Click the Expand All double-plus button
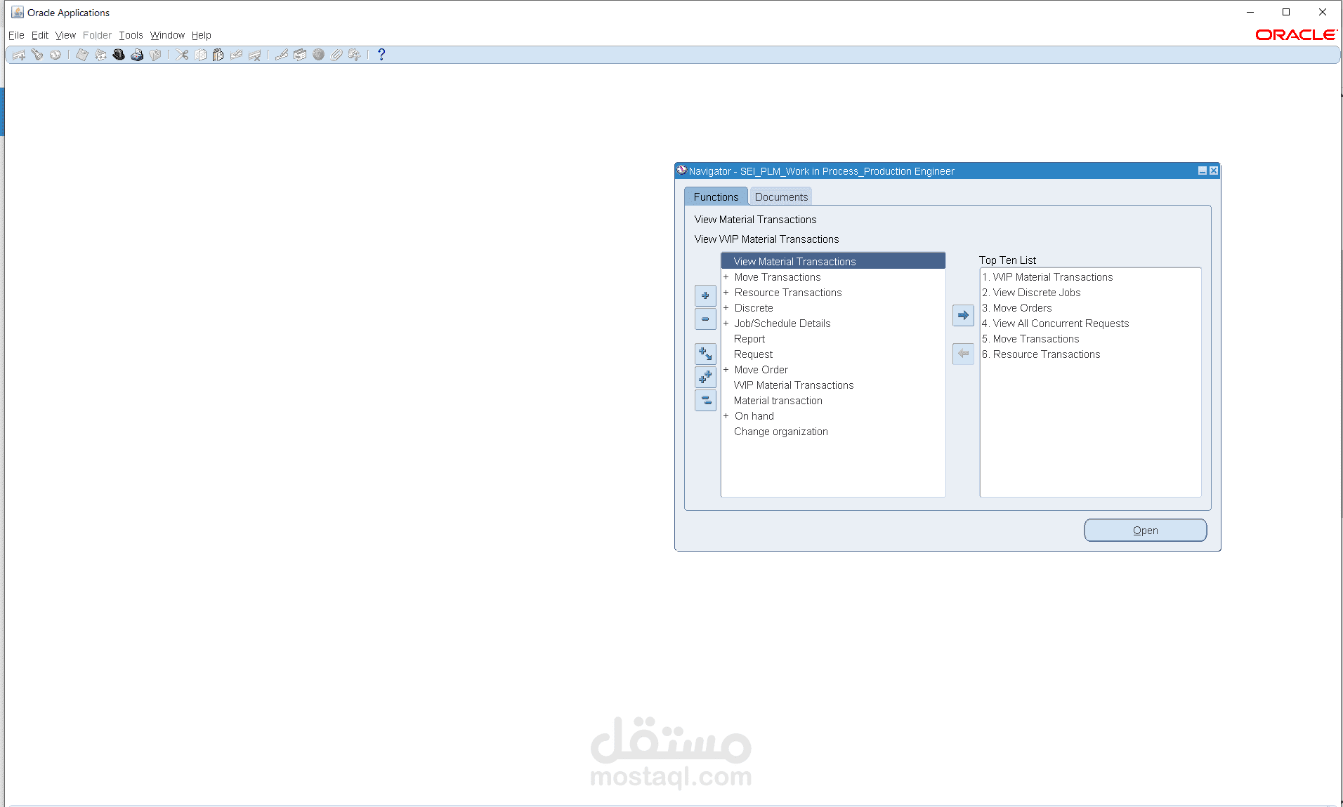Screen dimensions: 1343x807 click(x=705, y=377)
